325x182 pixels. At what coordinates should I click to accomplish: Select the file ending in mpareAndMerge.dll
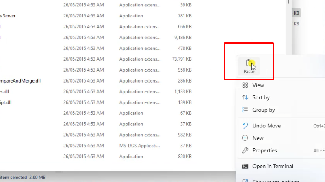click(20, 80)
